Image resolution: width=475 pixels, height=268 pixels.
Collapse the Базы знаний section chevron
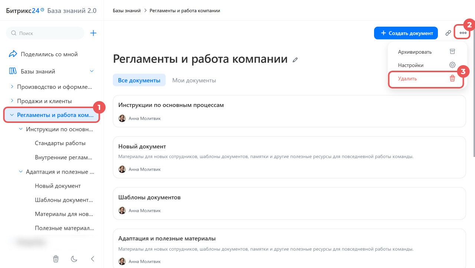pyautogui.click(x=92, y=71)
